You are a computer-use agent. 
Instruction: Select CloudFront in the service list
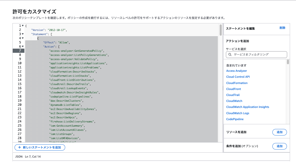234,89
